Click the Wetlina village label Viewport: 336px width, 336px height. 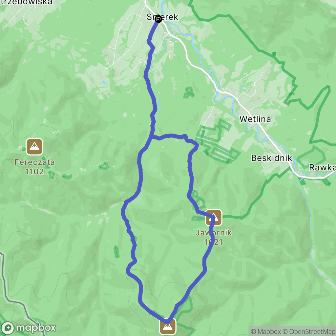[x=255, y=119]
